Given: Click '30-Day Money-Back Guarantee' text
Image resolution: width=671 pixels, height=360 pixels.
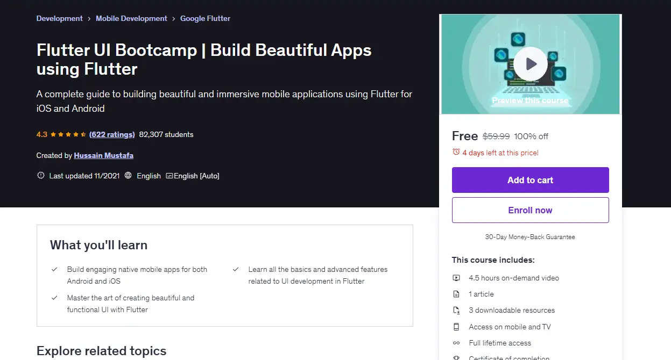Looking at the screenshot, I should point(530,237).
